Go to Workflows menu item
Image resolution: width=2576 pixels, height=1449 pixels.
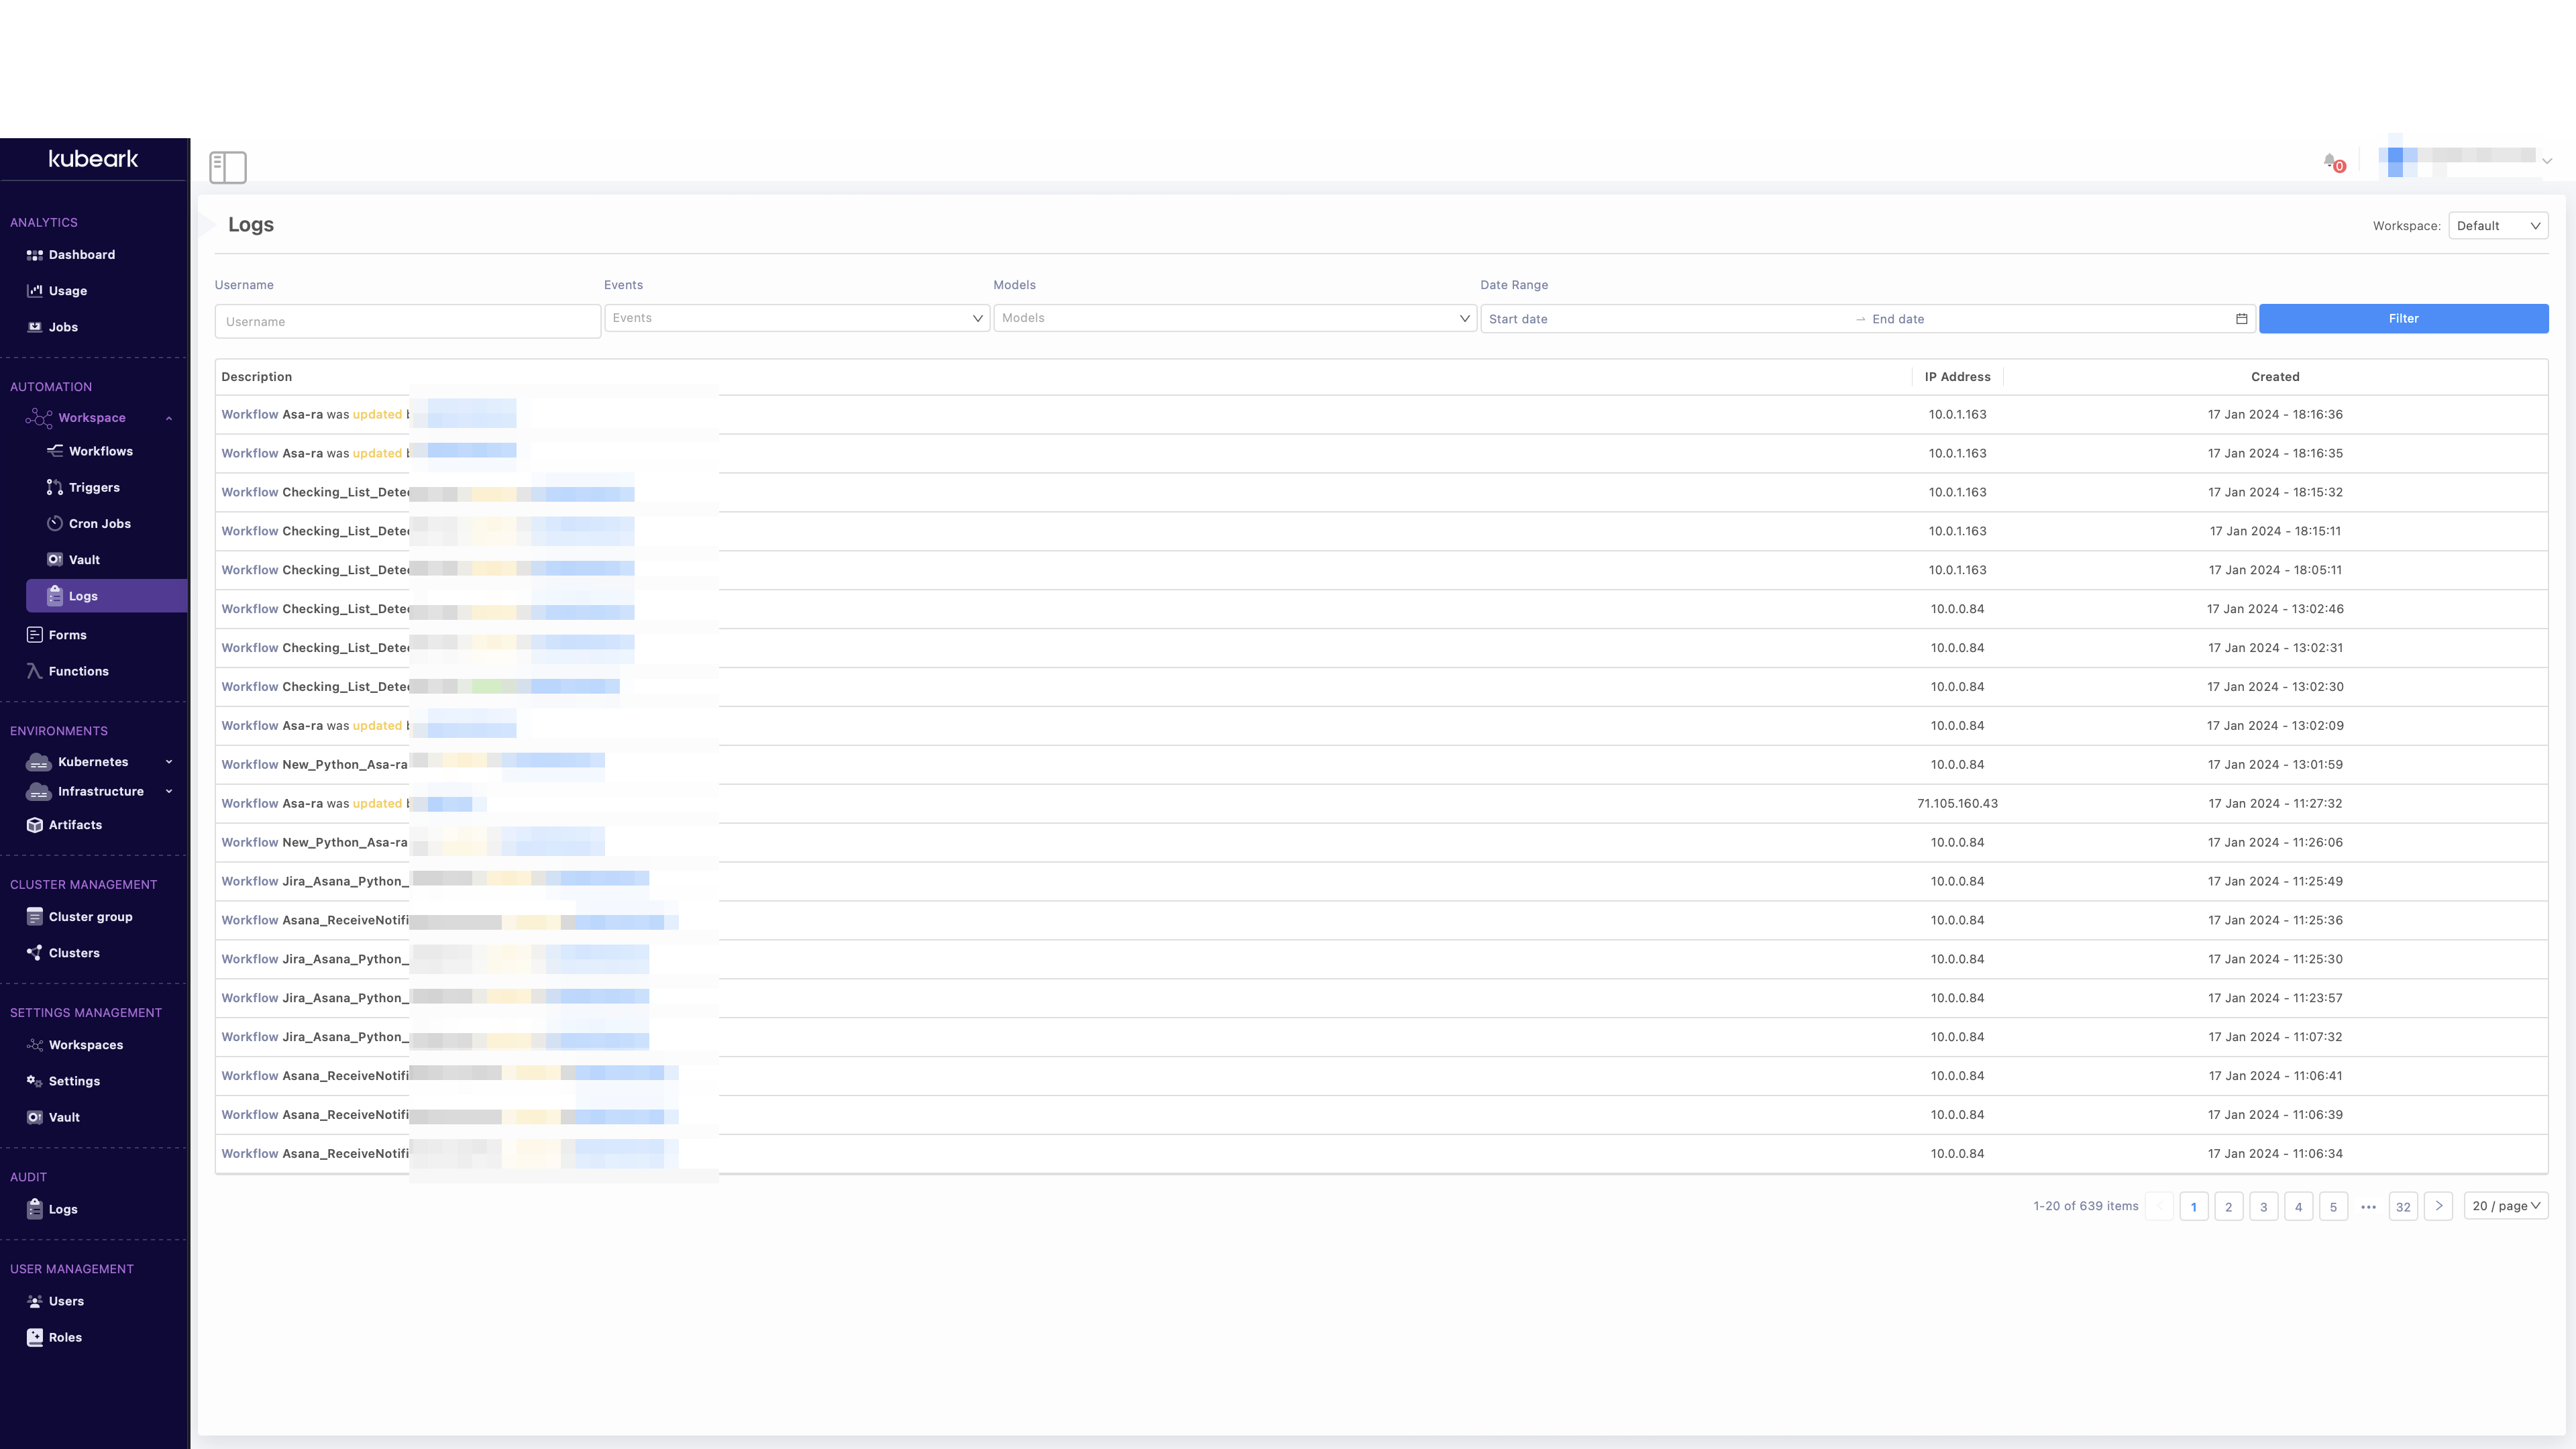(x=100, y=451)
